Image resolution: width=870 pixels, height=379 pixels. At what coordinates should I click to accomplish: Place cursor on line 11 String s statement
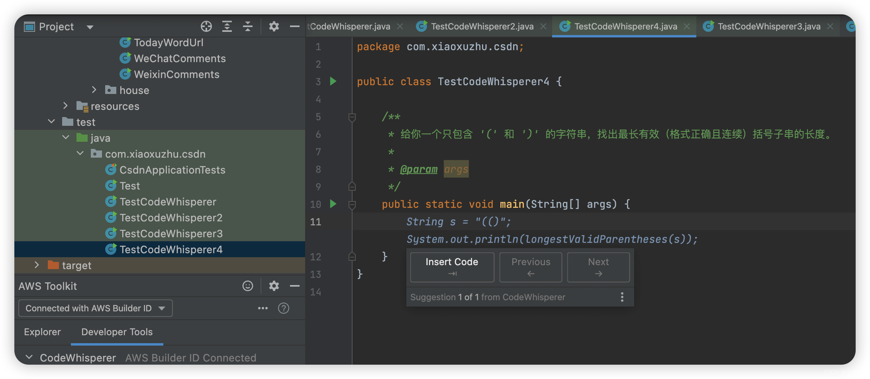(459, 222)
